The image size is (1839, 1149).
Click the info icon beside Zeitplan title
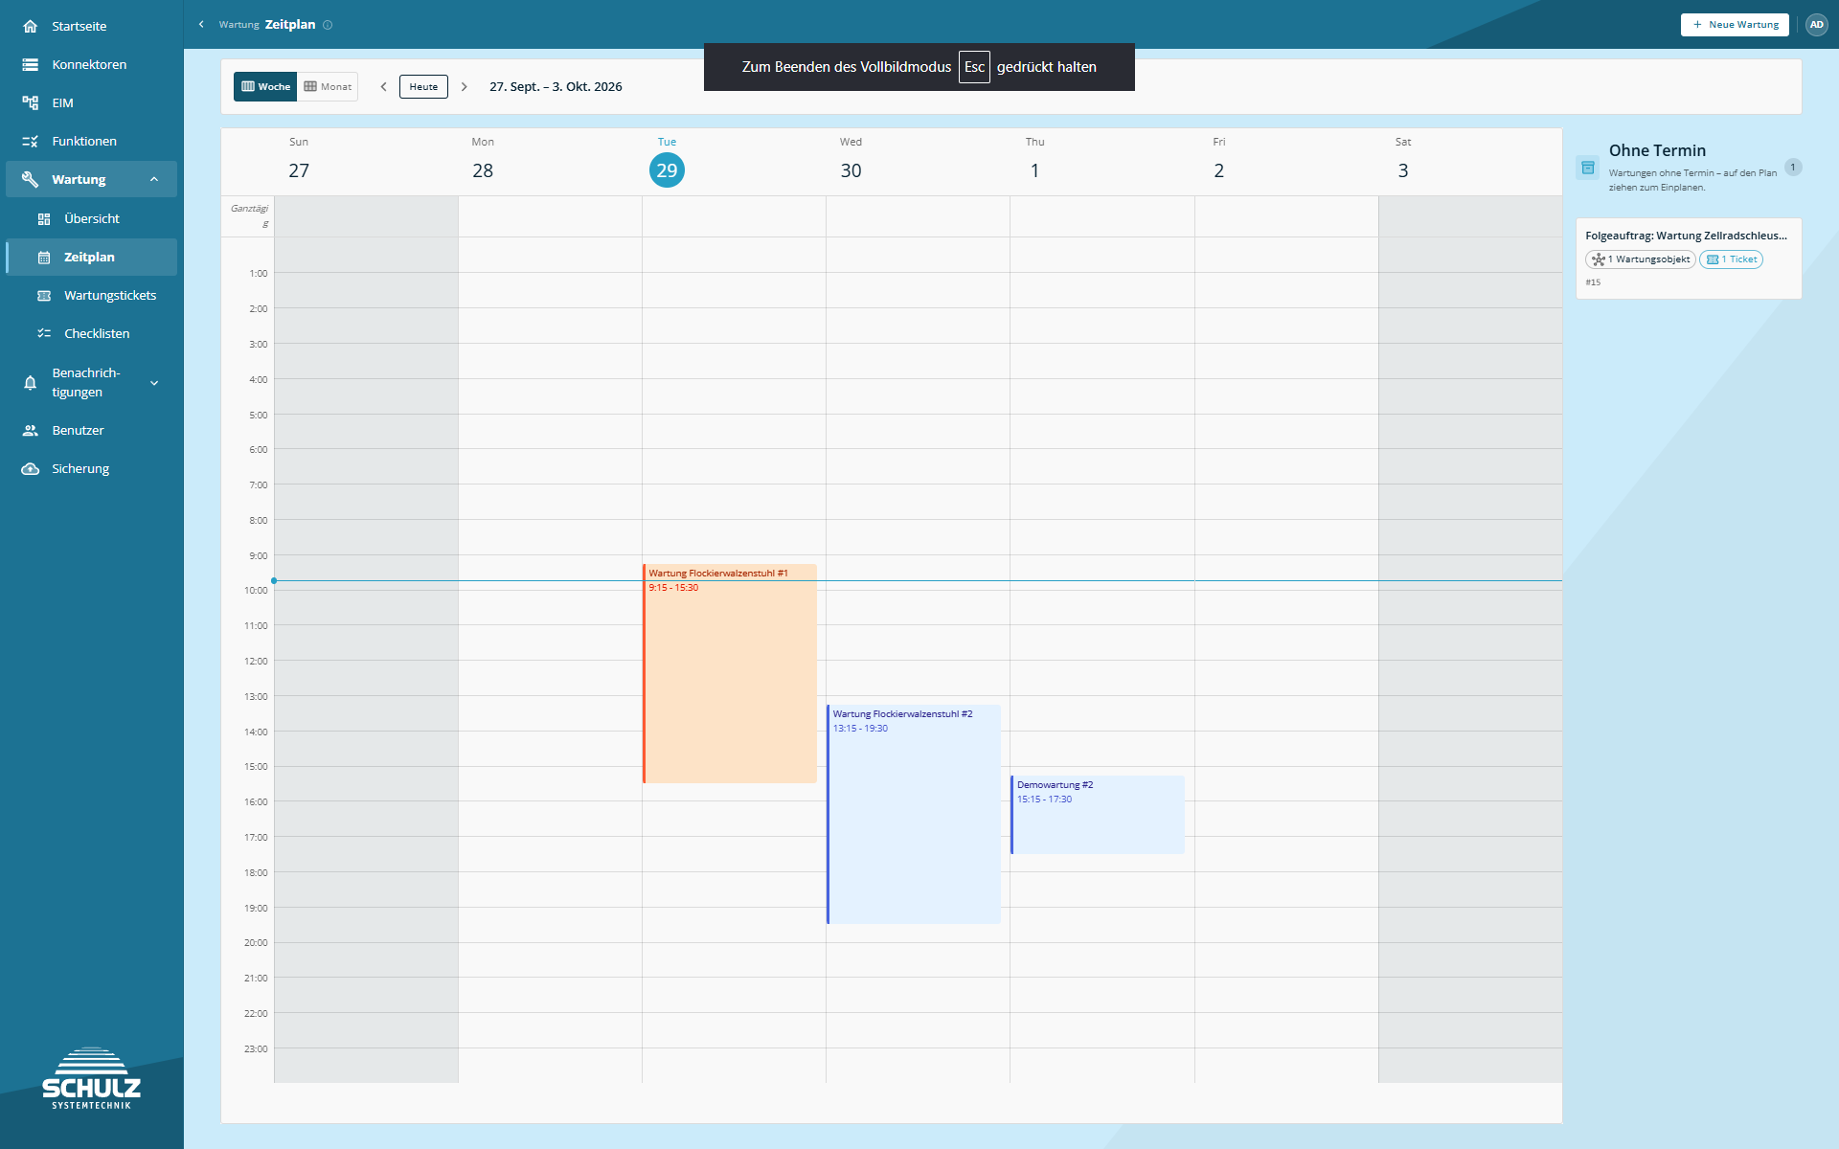tap(328, 25)
